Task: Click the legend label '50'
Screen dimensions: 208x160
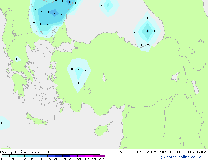Action: (x=101, y=159)
